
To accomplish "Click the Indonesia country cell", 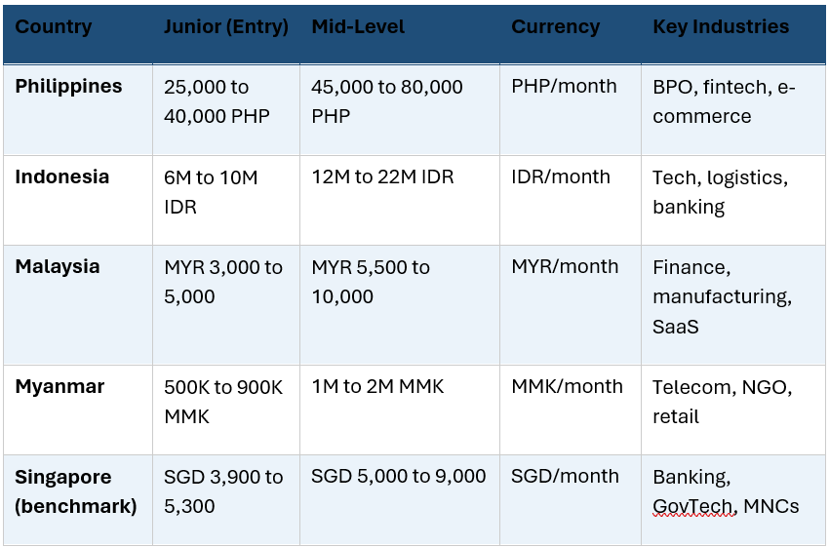I will [x=78, y=200].
